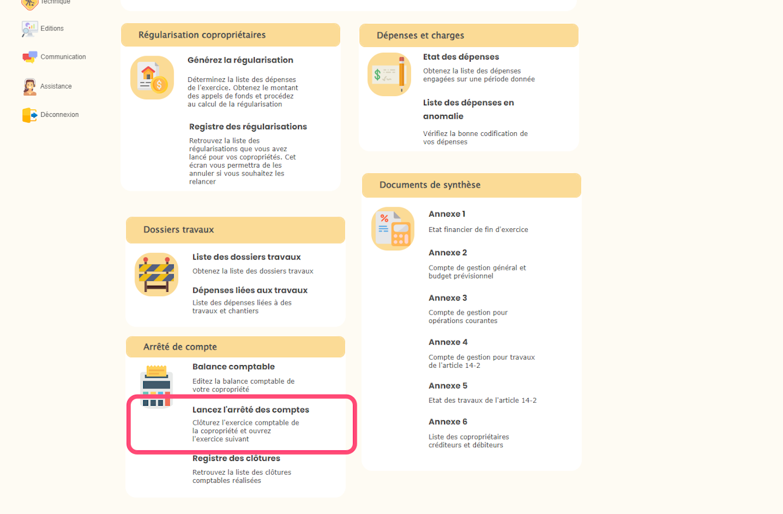Viewport: 783px width, 514px height.
Task: Open Liste des dossiers travaux
Action: coord(247,257)
